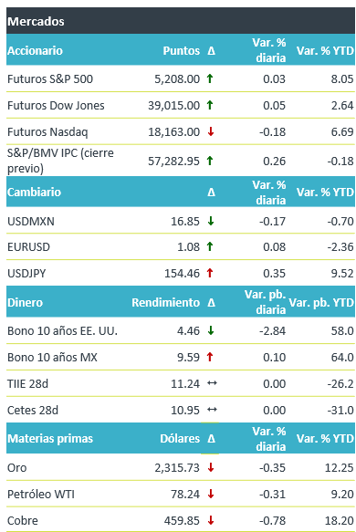This screenshot has height=532, width=356.
Task: Click the Dinero section header
Action: 26,302
